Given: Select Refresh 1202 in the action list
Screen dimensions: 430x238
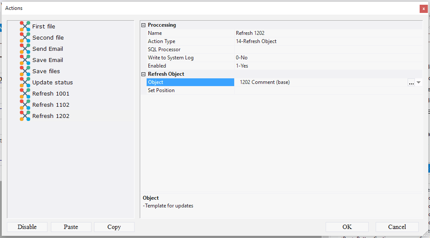Looking at the screenshot, I should click(x=50, y=116).
